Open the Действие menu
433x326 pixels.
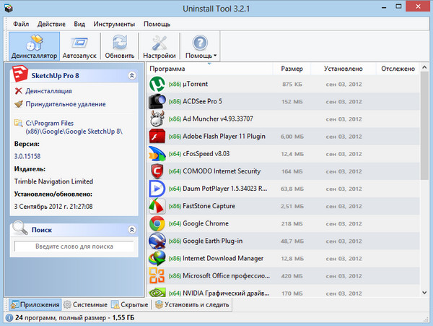click(x=51, y=24)
